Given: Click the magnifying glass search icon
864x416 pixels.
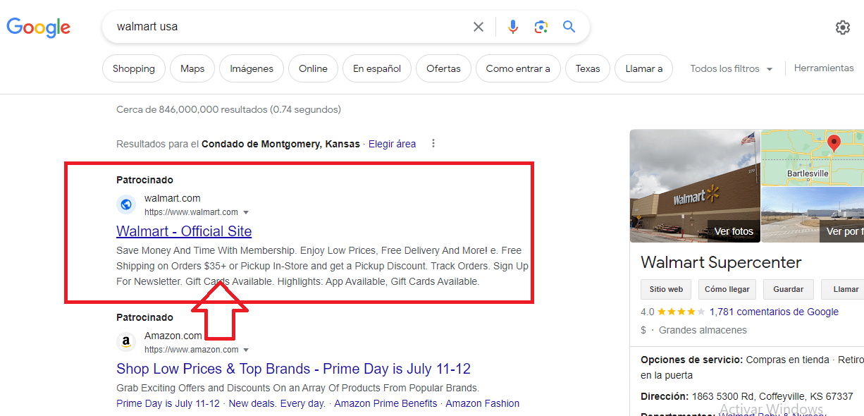Looking at the screenshot, I should pyautogui.click(x=569, y=26).
